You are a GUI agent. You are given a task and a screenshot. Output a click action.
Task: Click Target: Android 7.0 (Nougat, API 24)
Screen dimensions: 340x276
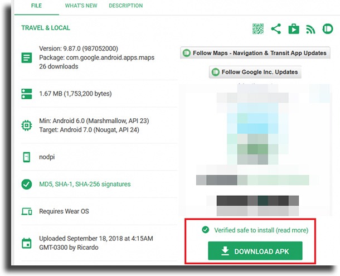click(89, 130)
